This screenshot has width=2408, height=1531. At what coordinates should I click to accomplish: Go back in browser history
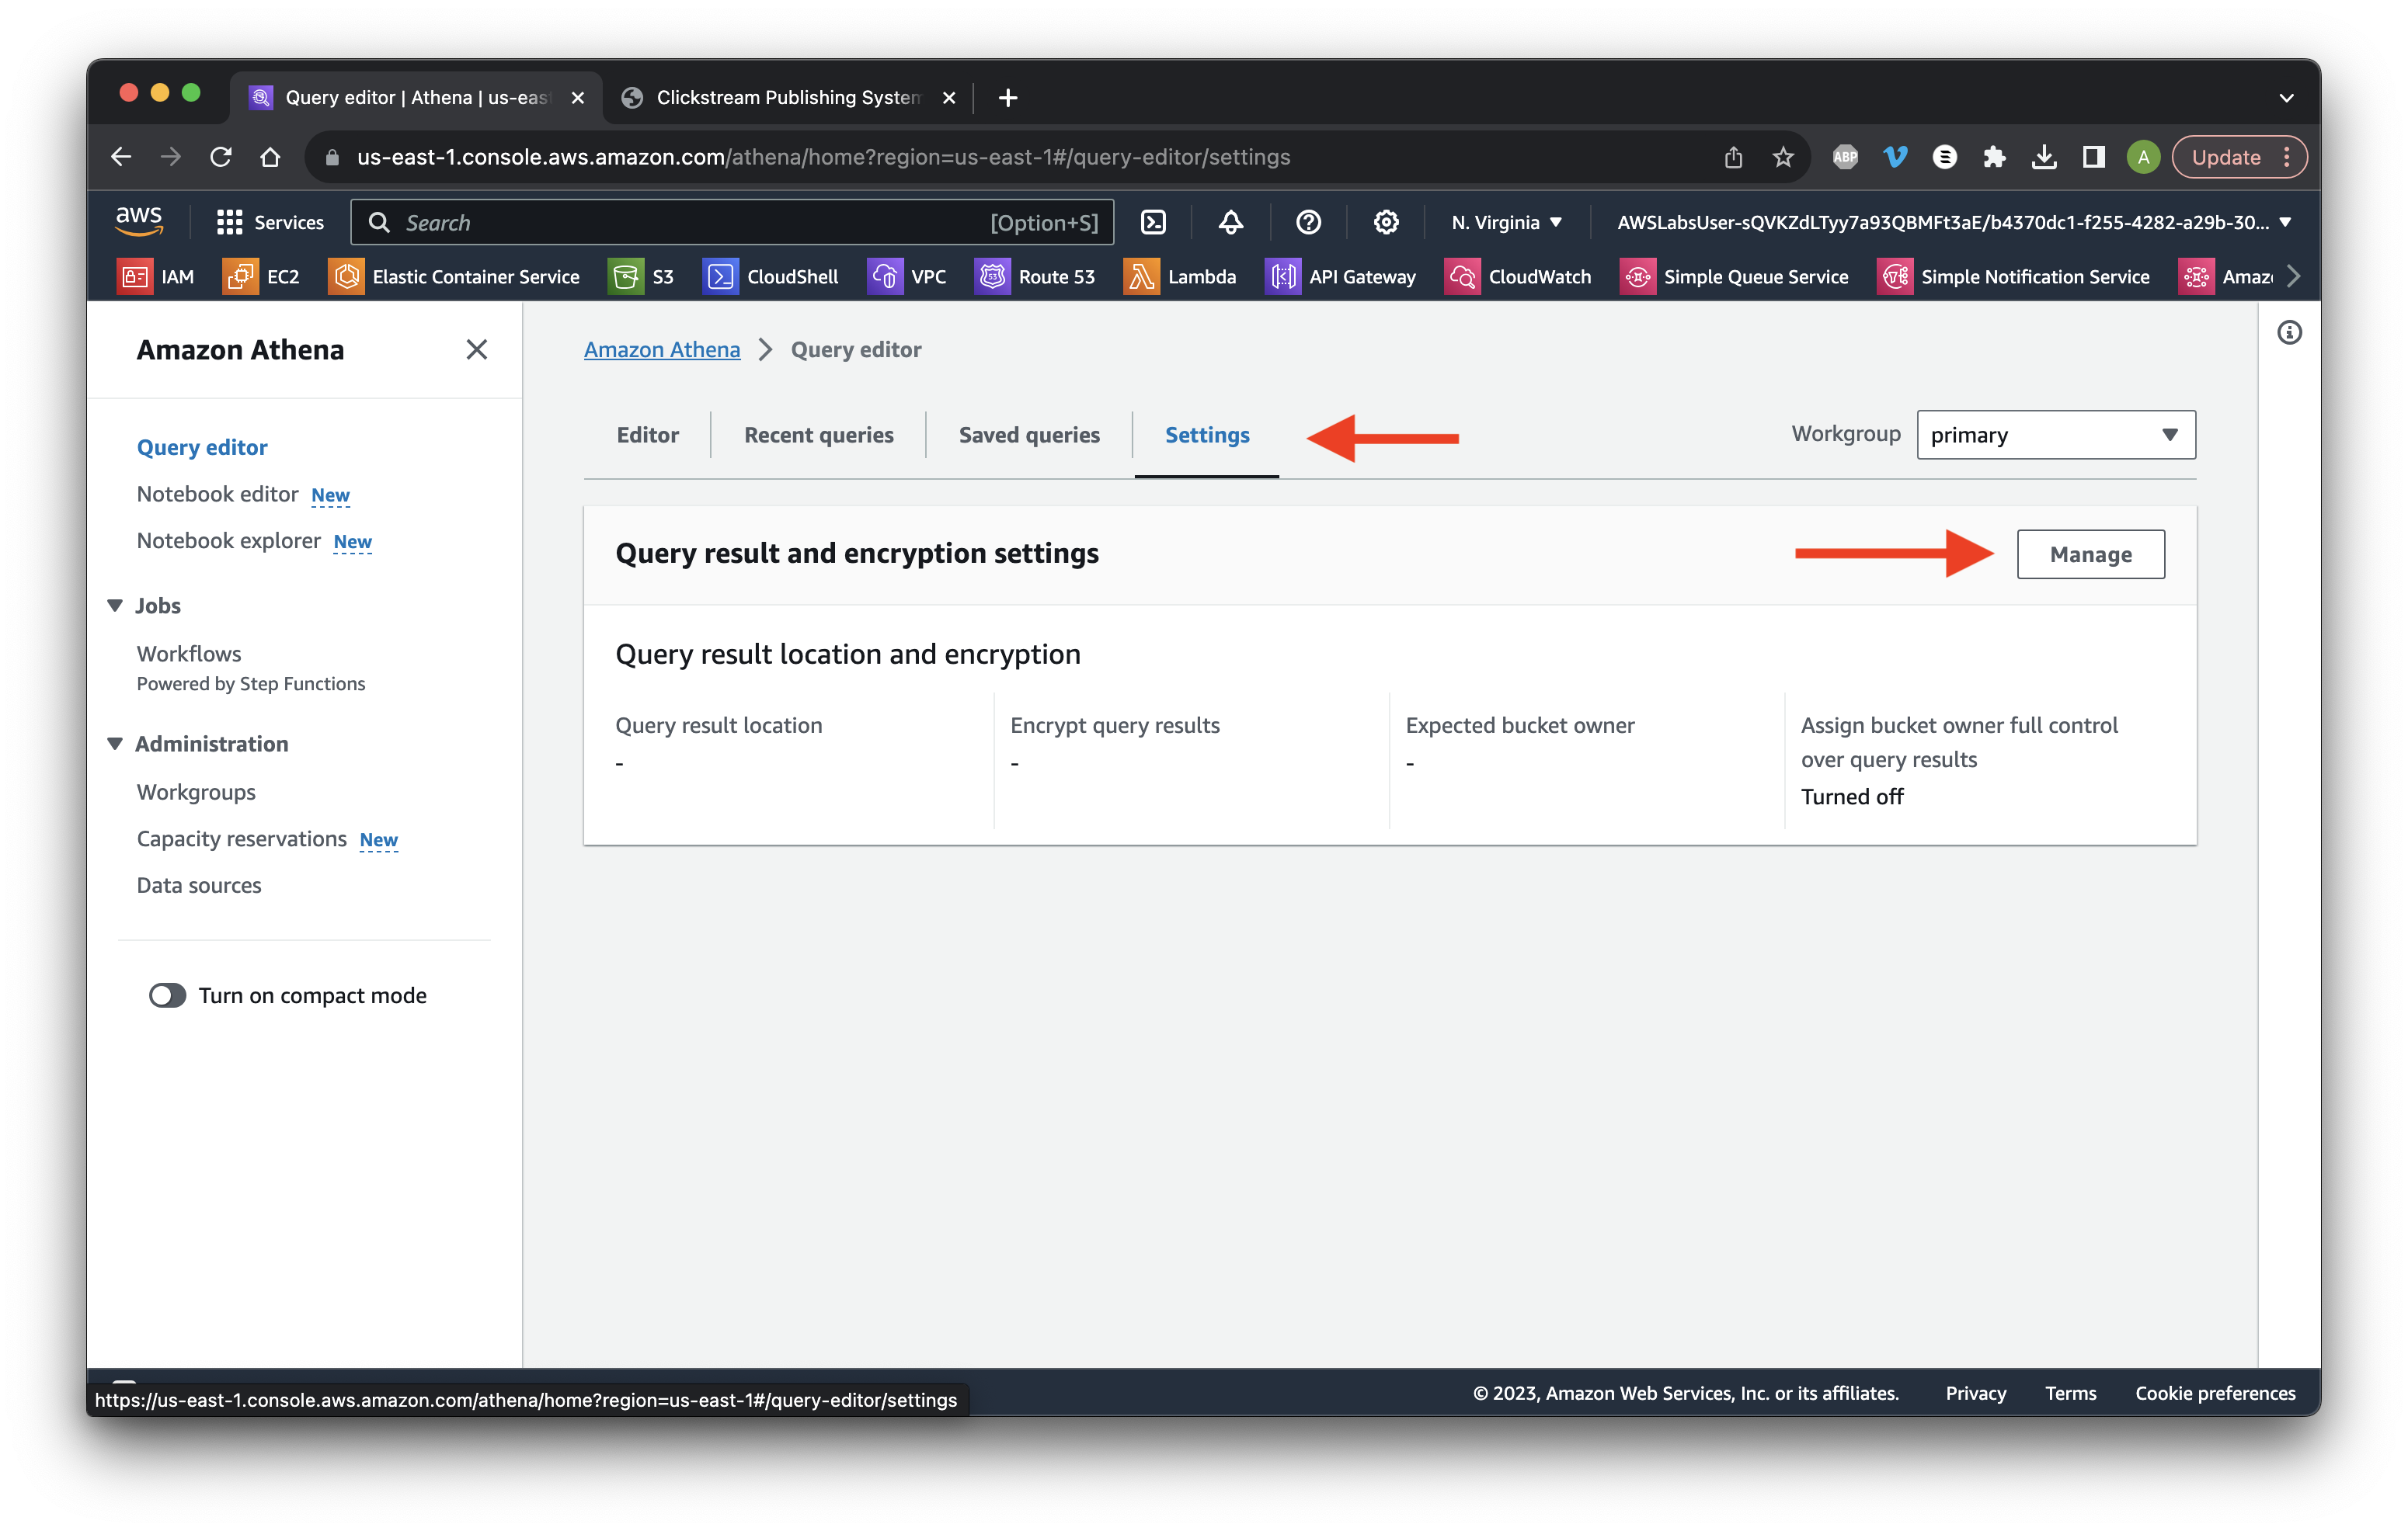point(121,157)
